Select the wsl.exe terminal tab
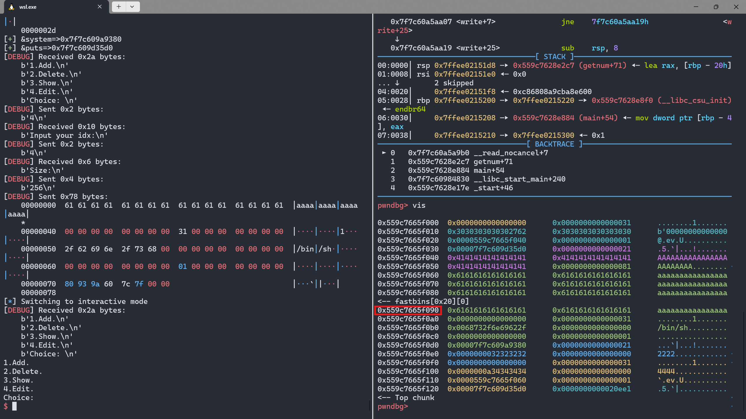This screenshot has width=746, height=419. tap(57, 7)
